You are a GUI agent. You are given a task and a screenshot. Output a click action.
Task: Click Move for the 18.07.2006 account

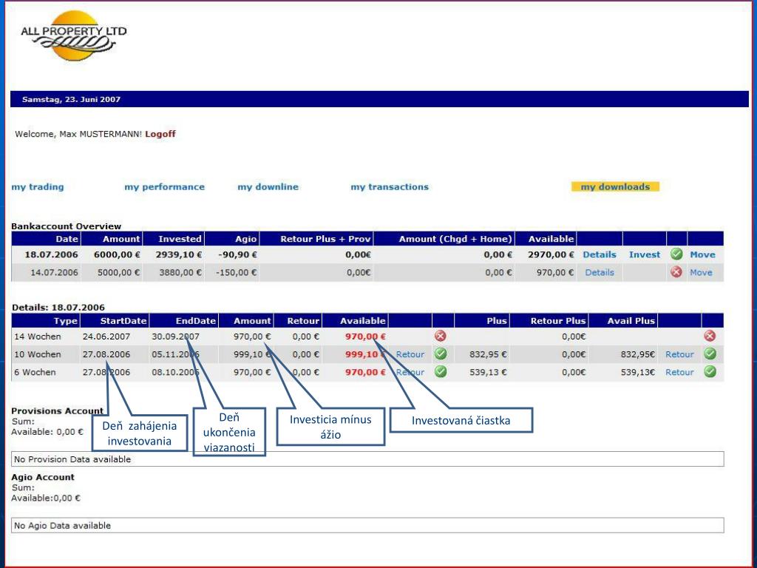[702, 254]
